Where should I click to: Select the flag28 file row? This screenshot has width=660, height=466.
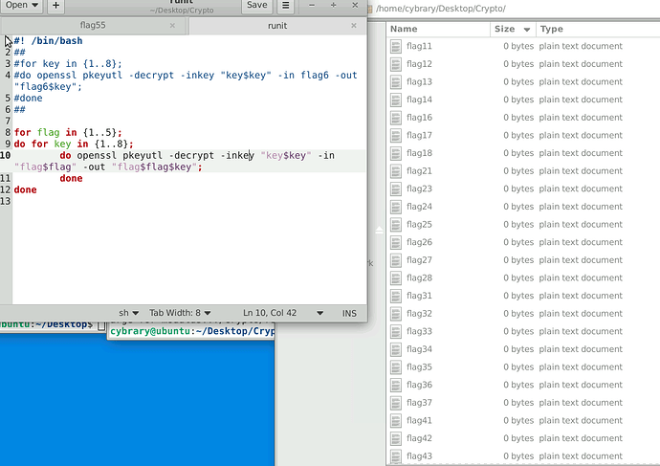[421, 278]
